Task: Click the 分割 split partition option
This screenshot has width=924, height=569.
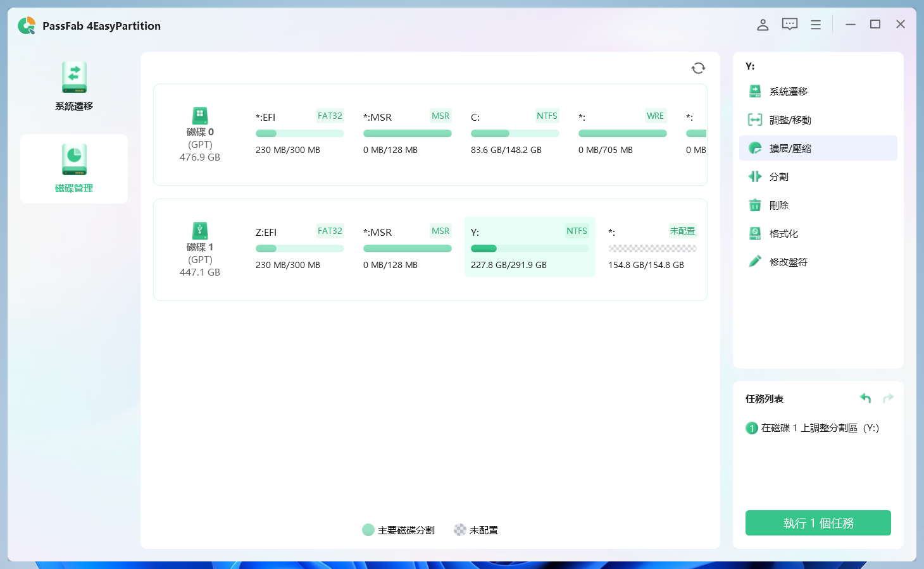Action: [778, 177]
